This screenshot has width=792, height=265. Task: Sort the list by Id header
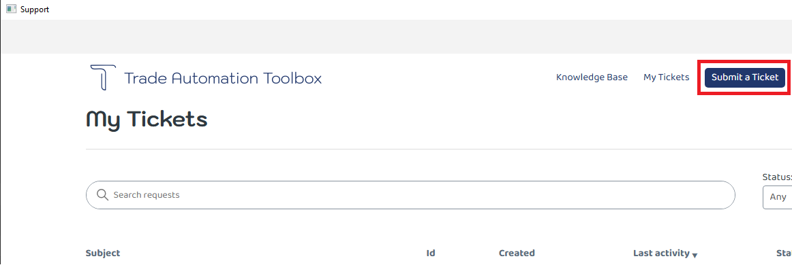coord(431,253)
